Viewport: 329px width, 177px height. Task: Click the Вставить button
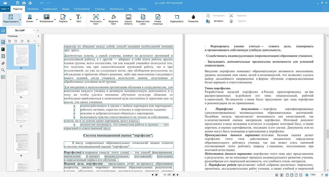click(x=219, y=21)
